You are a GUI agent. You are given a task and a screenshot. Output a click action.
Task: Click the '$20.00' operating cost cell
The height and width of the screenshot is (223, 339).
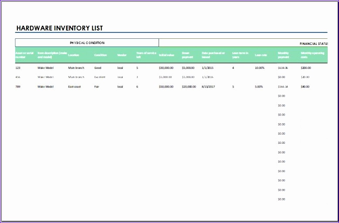(305, 77)
